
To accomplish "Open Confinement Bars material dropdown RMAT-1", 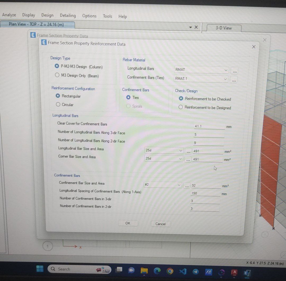I will (201, 79).
